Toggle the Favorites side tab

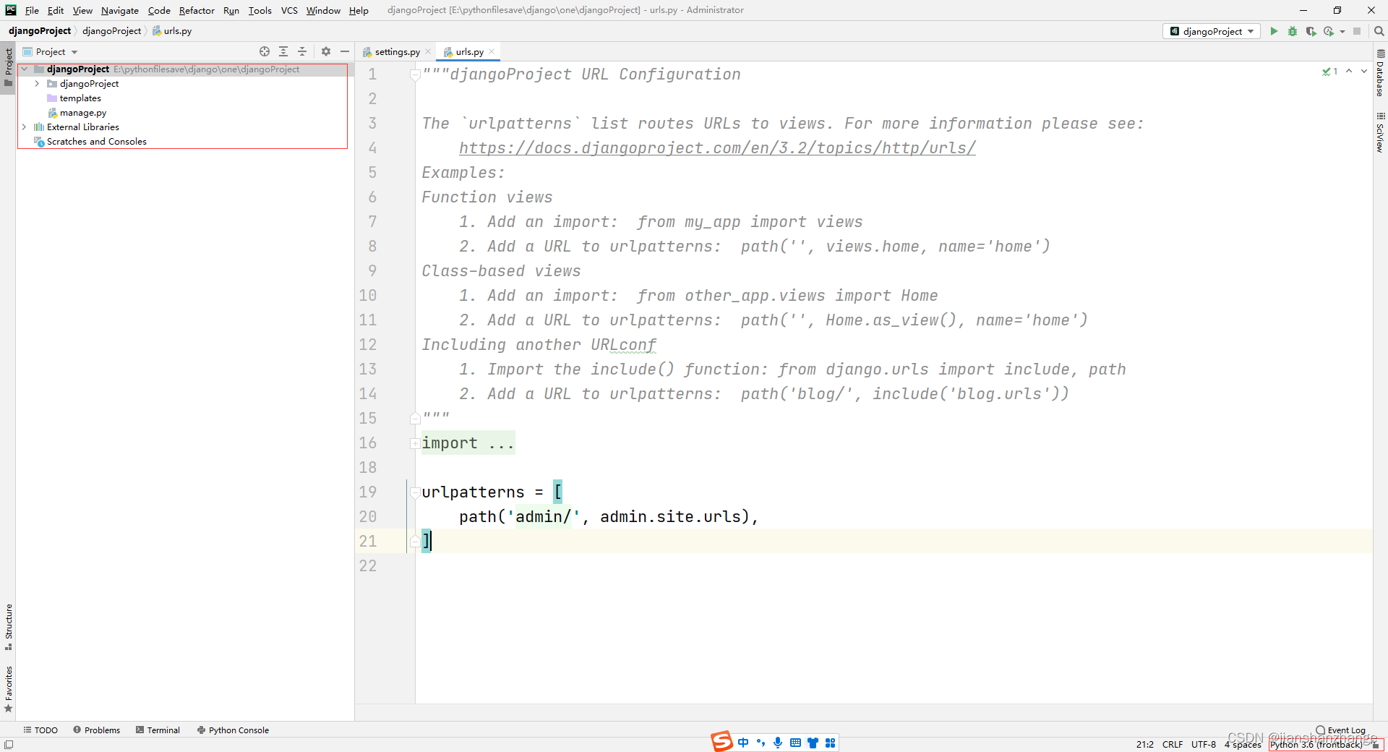pyautogui.click(x=8, y=688)
